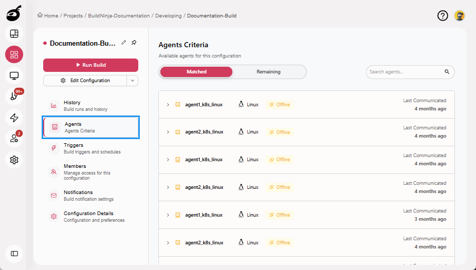This screenshot has height=270, width=476.
Task: Open Triggers build schedules menu item
Action: click(x=91, y=148)
